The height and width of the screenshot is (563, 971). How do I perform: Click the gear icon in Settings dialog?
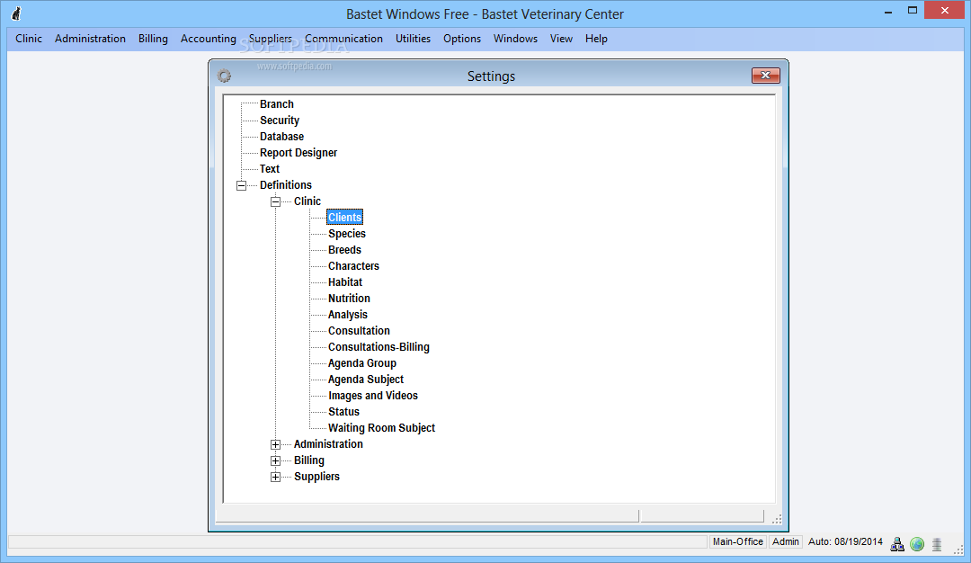224,76
